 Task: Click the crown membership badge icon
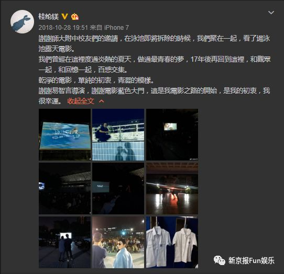click(75, 17)
